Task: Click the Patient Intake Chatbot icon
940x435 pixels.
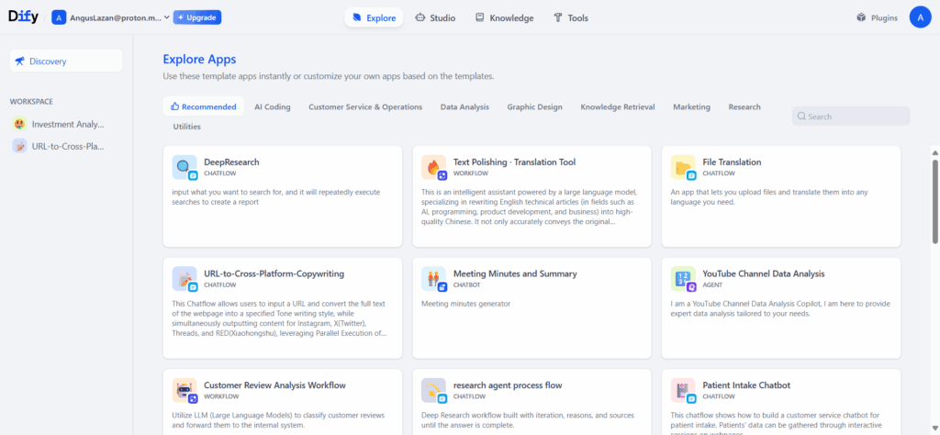Action: click(683, 390)
